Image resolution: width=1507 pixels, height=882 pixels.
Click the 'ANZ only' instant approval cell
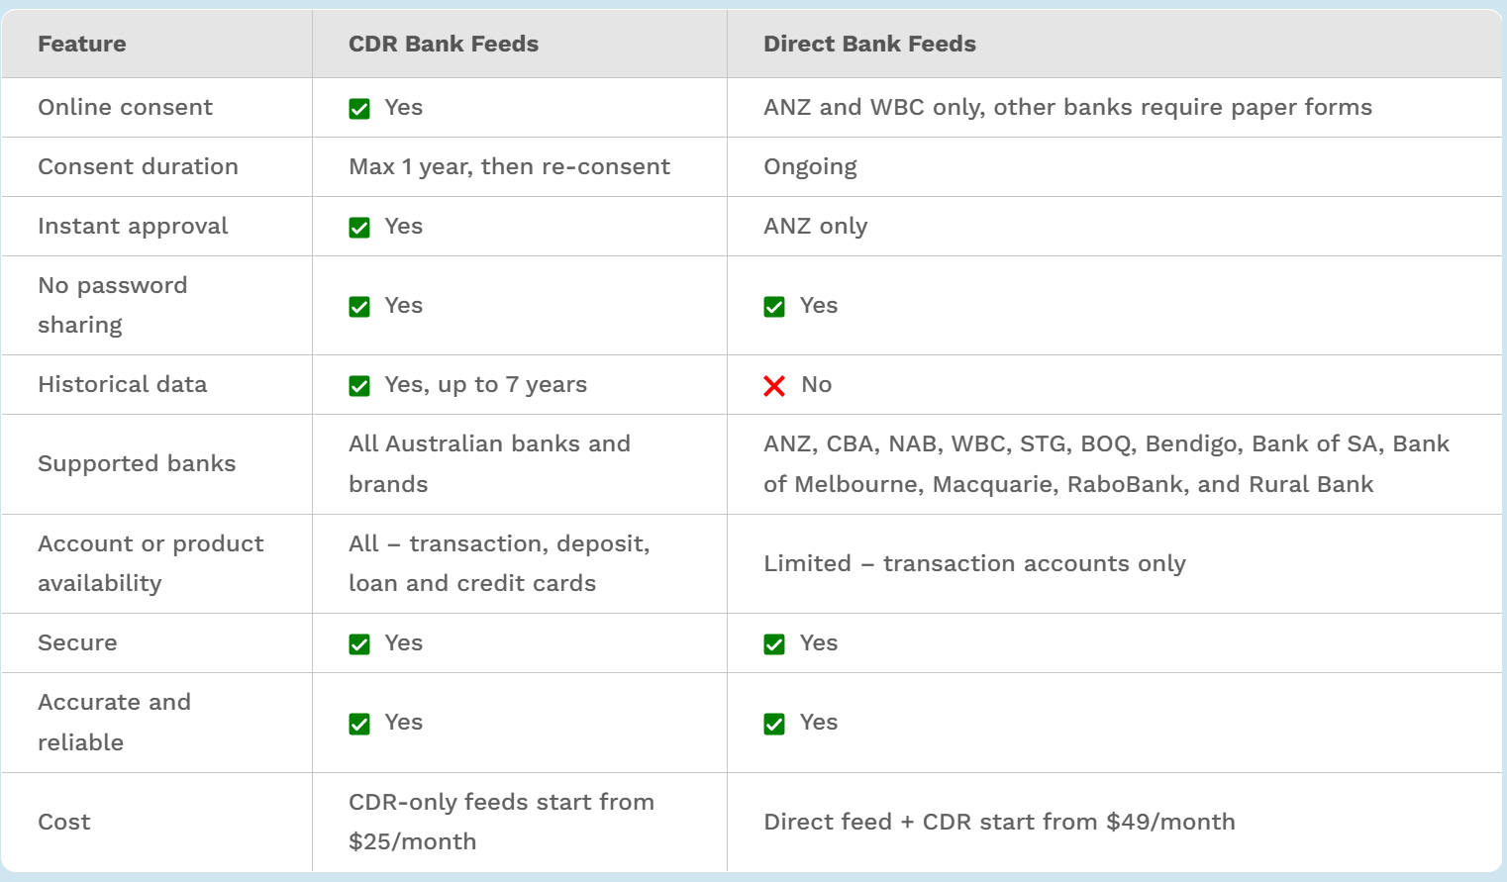pos(815,226)
